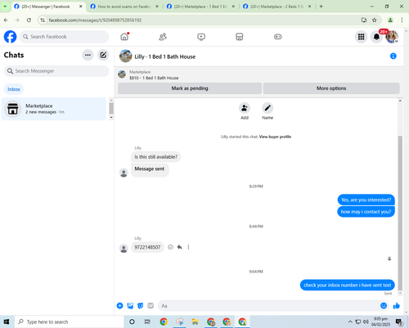
Task: Open account profile picture menu
Action: pyautogui.click(x=392, y=37)
